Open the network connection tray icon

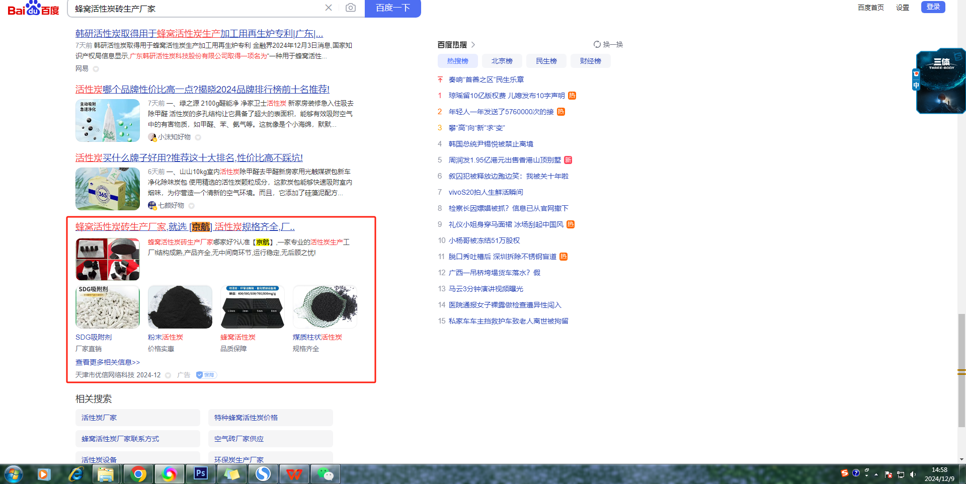coord(901,474)
